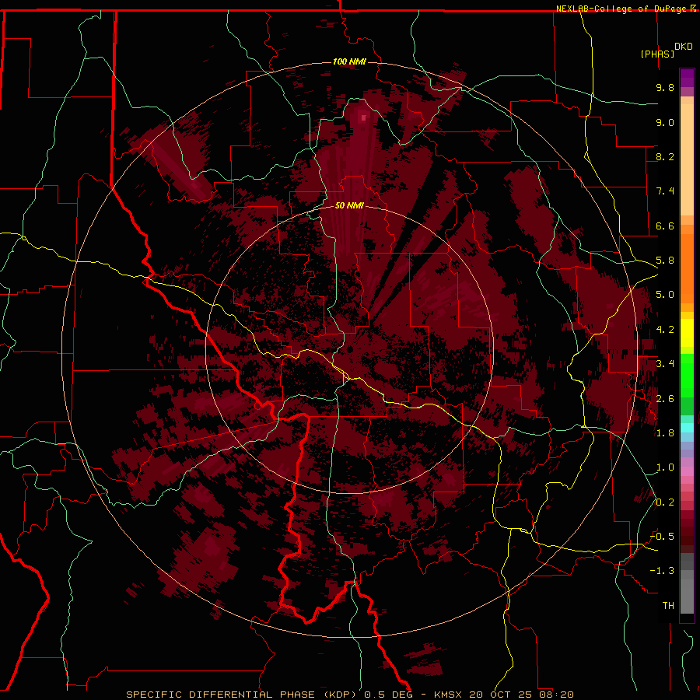Select the purple segment atop the color bar
The height and width of the screenshot is (700, 700).
[x=687, y=78]
